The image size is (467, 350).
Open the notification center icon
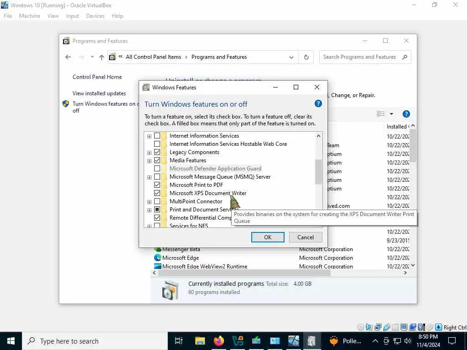(x=452, y=341)
